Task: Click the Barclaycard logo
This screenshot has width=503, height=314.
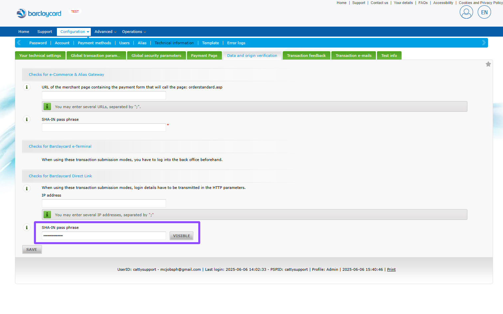Action: [x=39, y=13]
